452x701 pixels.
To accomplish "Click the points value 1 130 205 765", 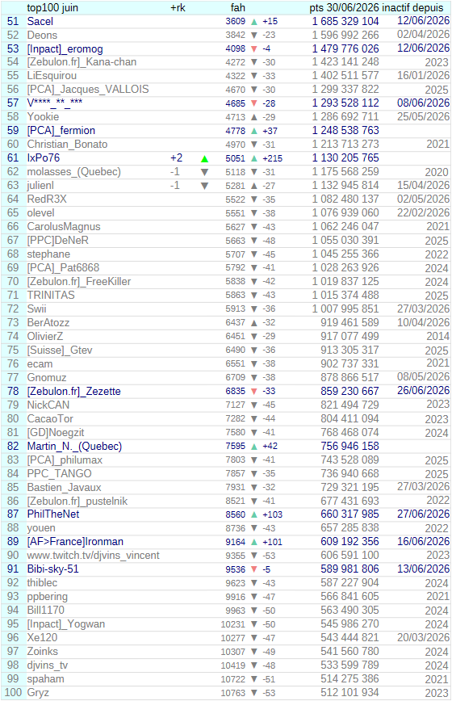I will coord(345,158).
